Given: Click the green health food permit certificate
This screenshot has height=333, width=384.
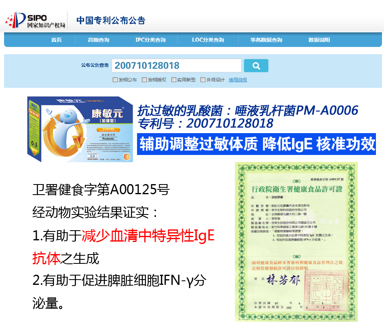Looking at the screenshot, I should coord(296,242).
